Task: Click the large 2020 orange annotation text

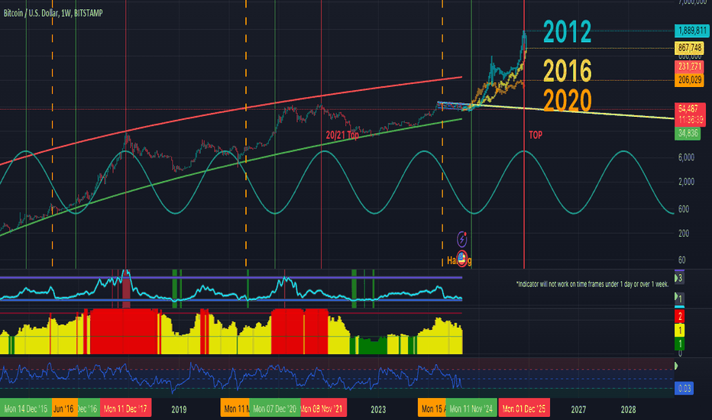Action: [567, 101]
